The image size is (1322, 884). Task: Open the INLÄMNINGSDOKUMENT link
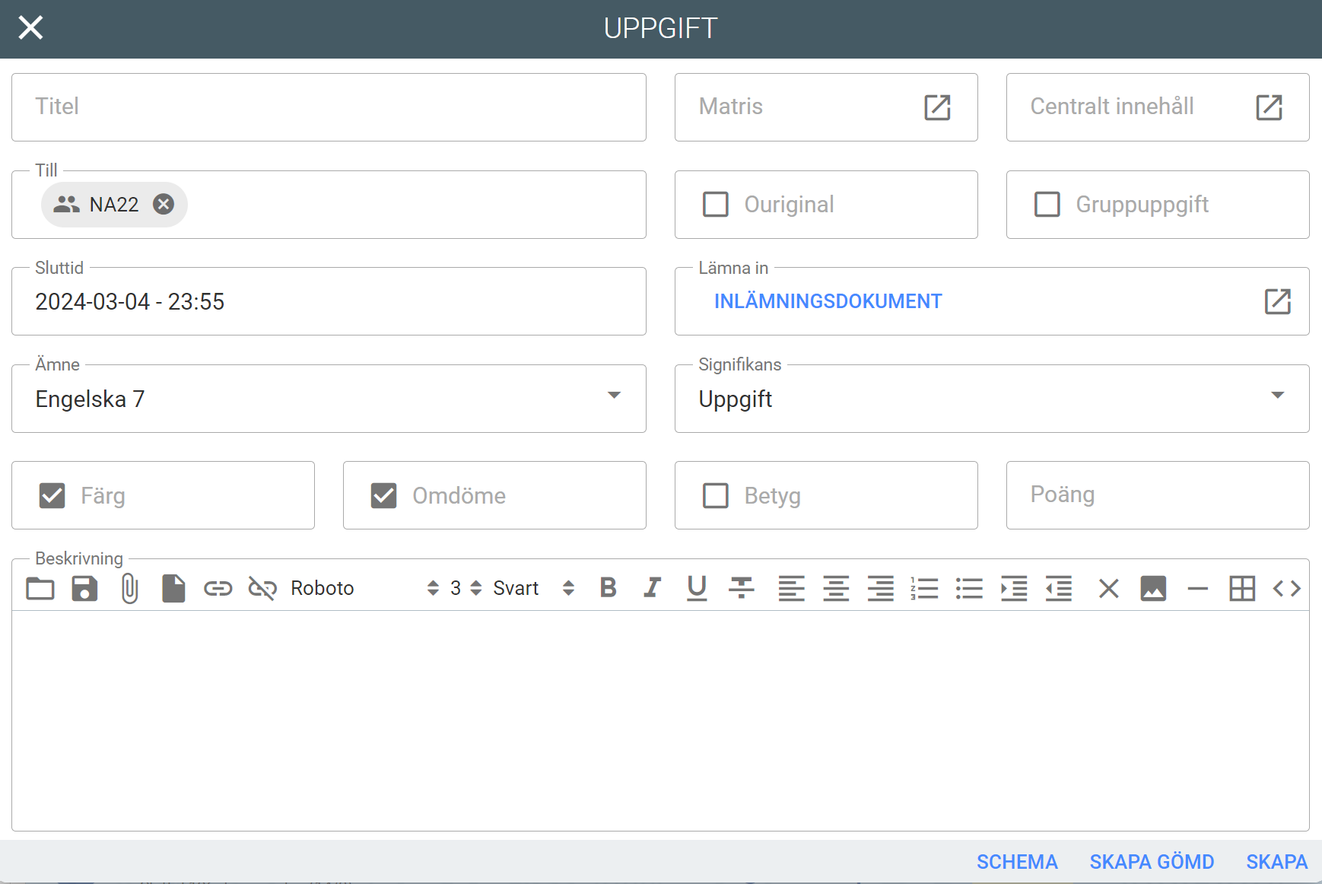point(828,301)
